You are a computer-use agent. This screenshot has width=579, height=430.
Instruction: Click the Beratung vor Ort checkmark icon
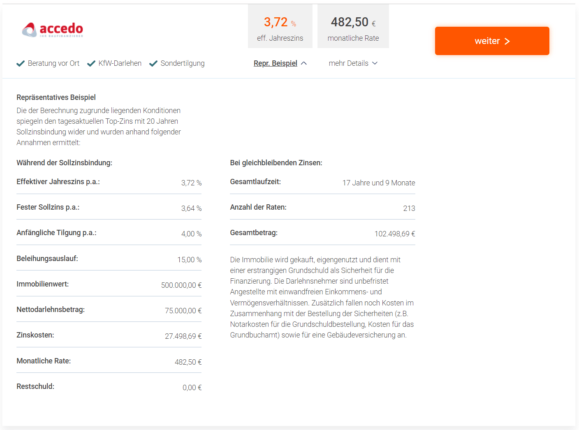tap(21, 63)
